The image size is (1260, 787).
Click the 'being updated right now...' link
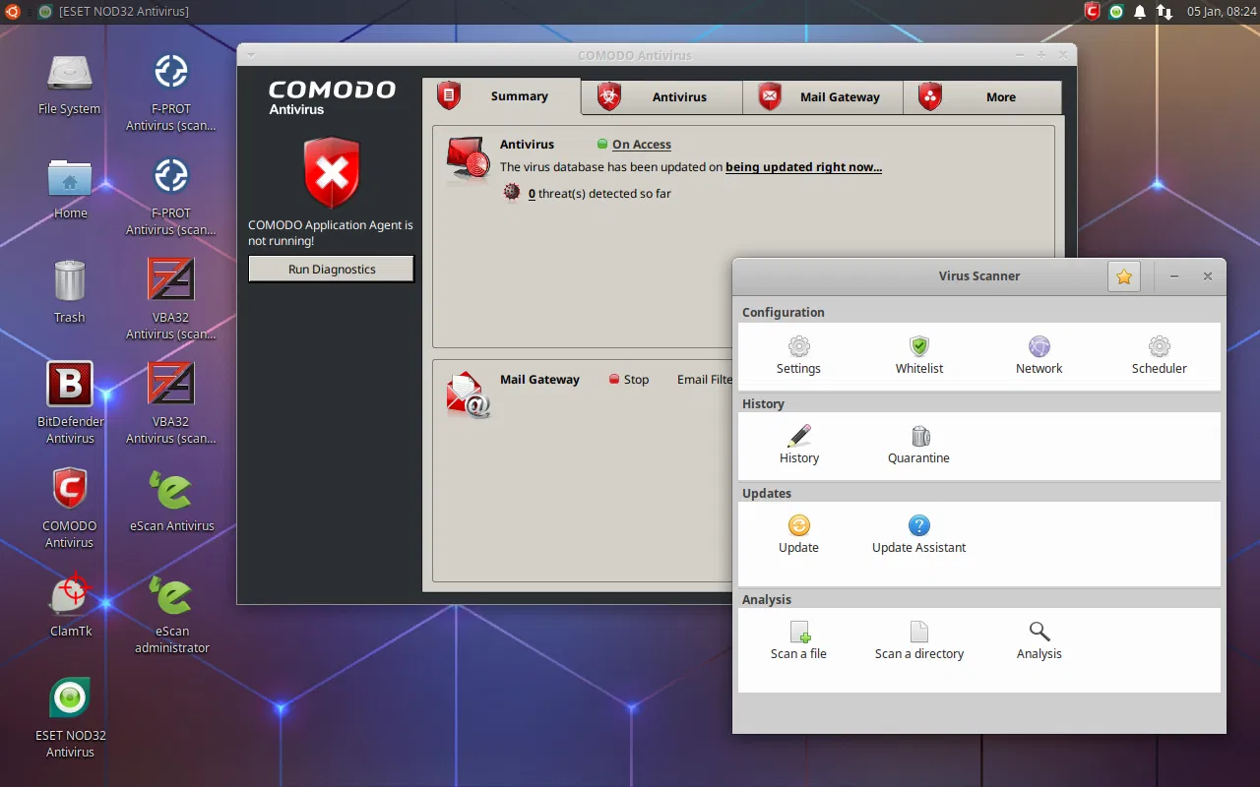[x=803, y=167]
